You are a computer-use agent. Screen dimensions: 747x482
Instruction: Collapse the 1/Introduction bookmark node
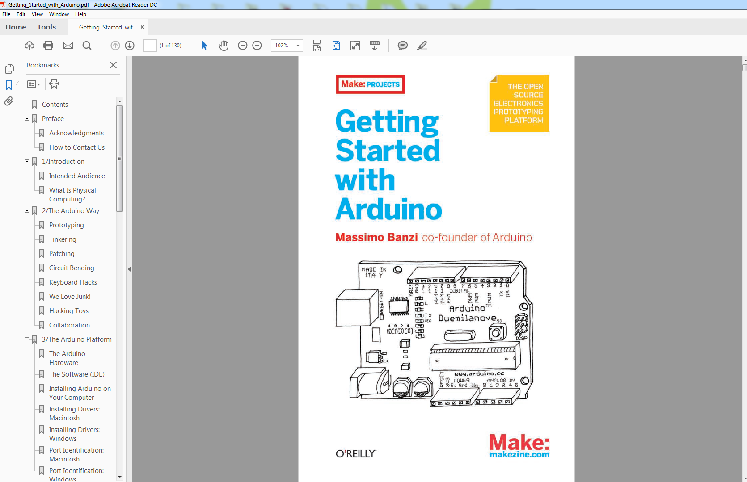27,162
